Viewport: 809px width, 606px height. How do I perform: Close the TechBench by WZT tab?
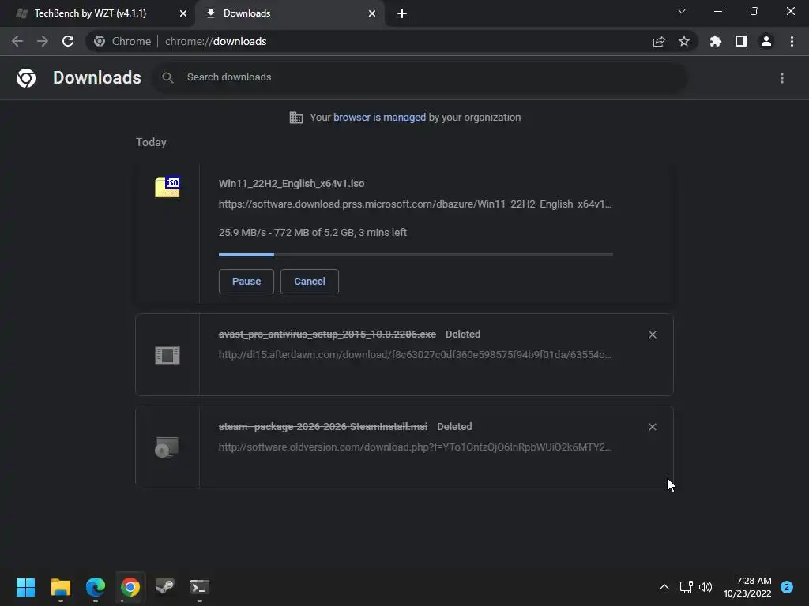coord(183,13)
